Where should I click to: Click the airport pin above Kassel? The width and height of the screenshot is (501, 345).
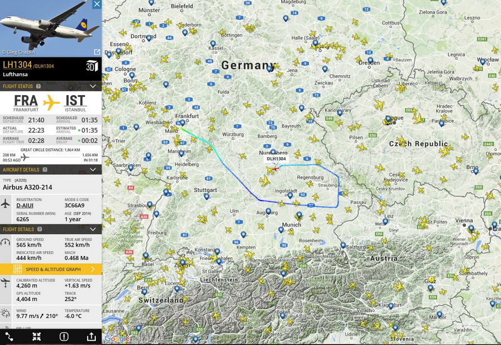(x=213, y=43)
